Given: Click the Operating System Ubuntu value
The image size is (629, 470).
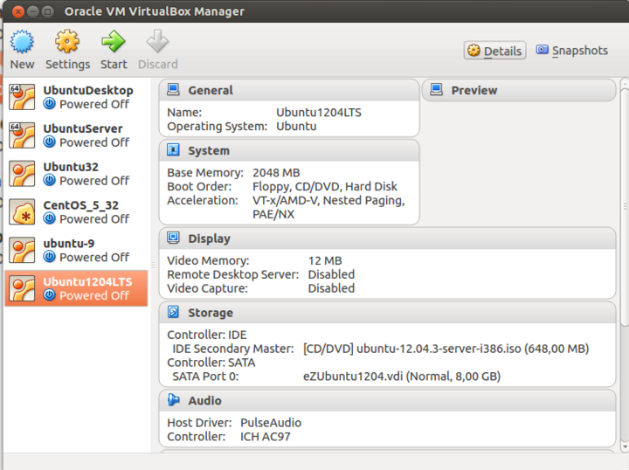Looking at the screenshot, I should 296,127.
